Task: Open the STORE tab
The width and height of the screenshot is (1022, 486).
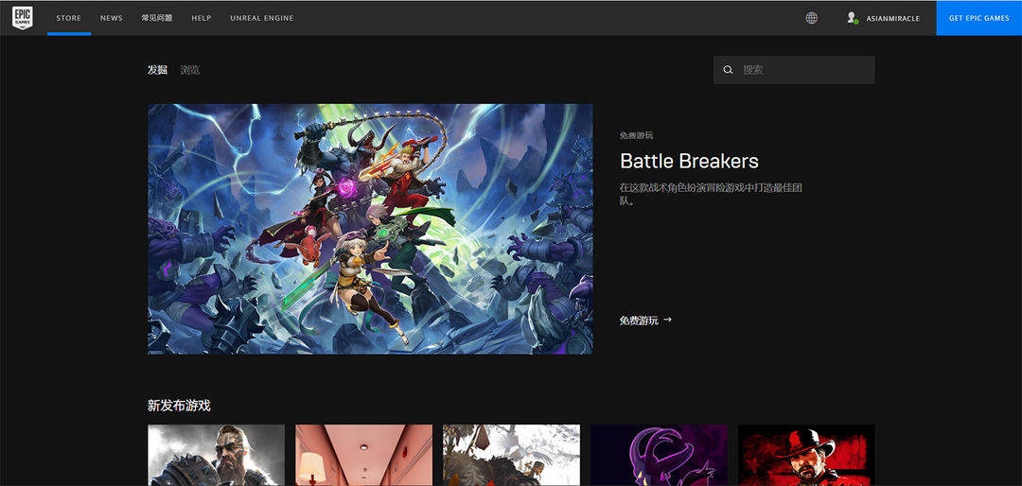Action: click(x=68, y=18)
